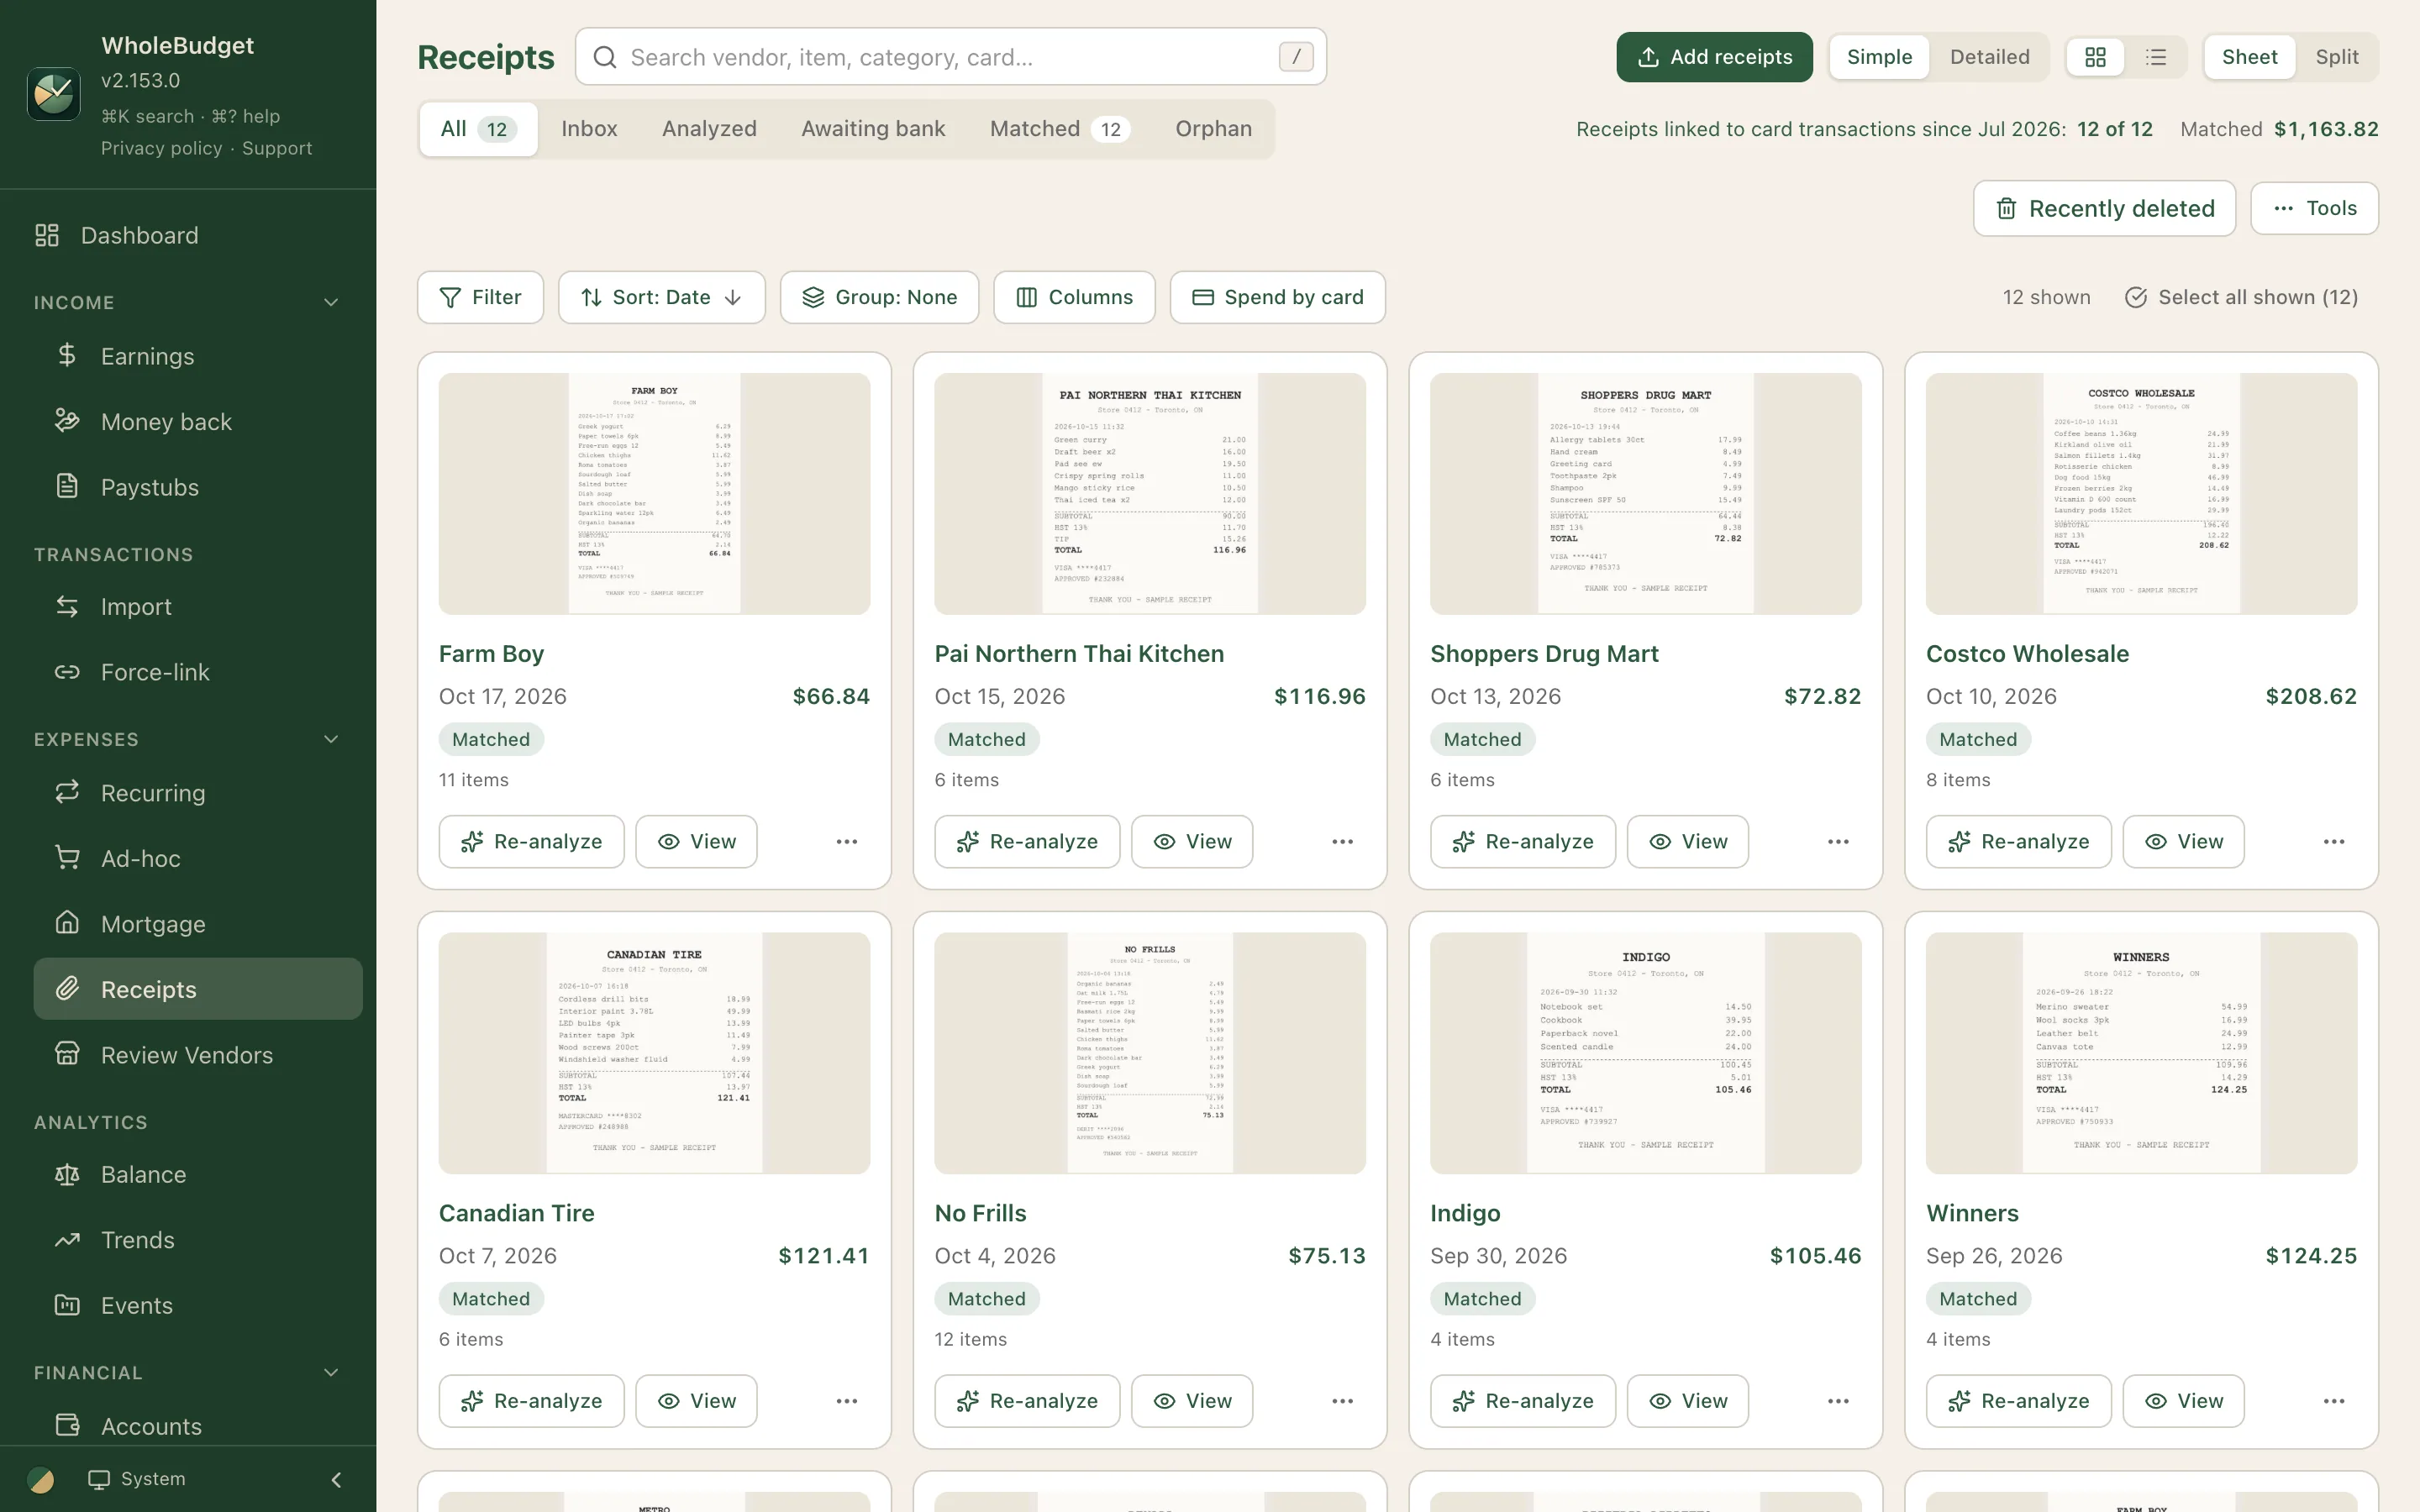Switch to list view icon
The image size is (2420, 1512).
[x=2156, y=57]
